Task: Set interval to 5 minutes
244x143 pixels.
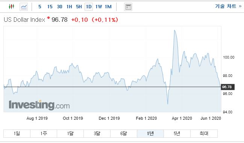Action: pos(40,7)
